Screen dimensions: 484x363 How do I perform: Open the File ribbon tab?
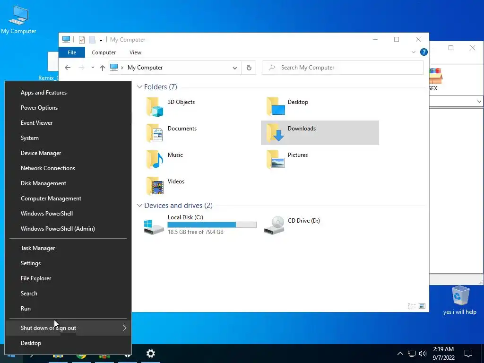[72, 52]
